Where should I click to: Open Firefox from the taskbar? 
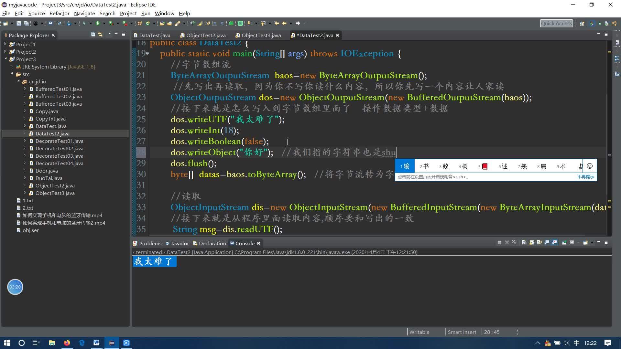click(x=67, y=343)
